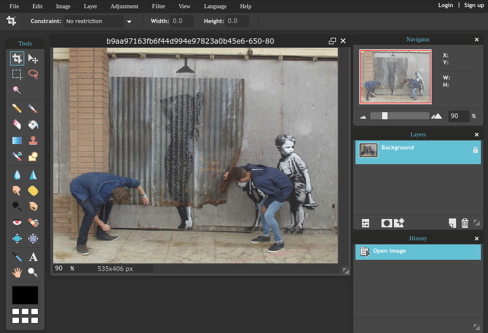This screenshot has width=488, height=333.
Task: Pick the Magic Wand tool
Action: [17, 90]
